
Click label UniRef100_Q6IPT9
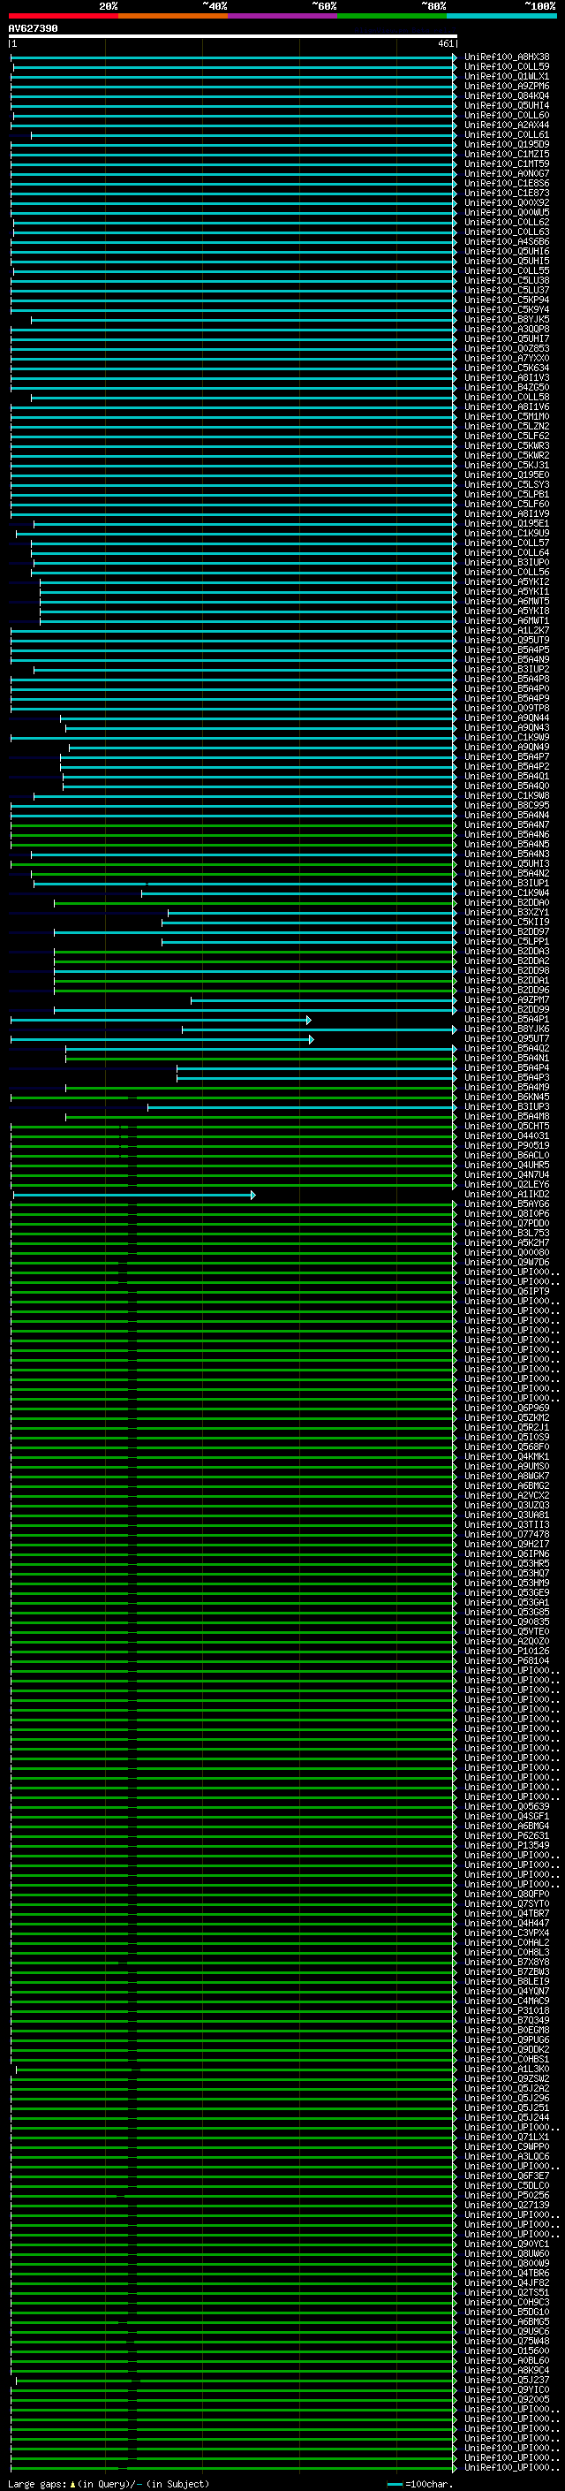[507, 1292]
